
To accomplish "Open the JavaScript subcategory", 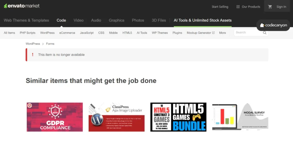I will pos(87,33).
